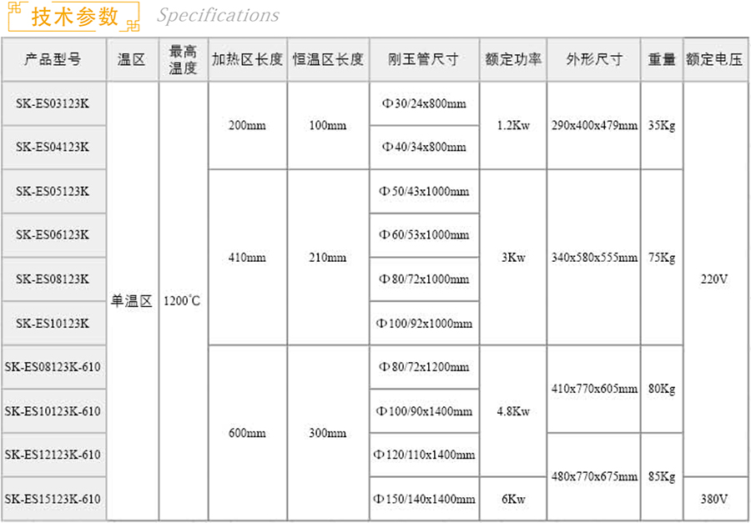Image resolution: width=751 pixels, height=523 pixels.
Task: Click the 单温区 temperature zone cell
Action: click(132, 301)
